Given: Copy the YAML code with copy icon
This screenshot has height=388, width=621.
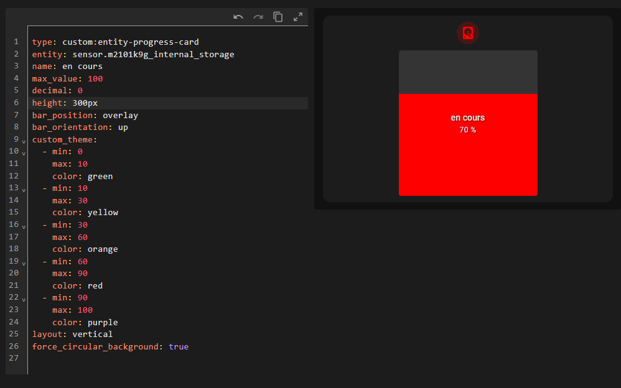Looking at the screenshot, I should 278,17.
